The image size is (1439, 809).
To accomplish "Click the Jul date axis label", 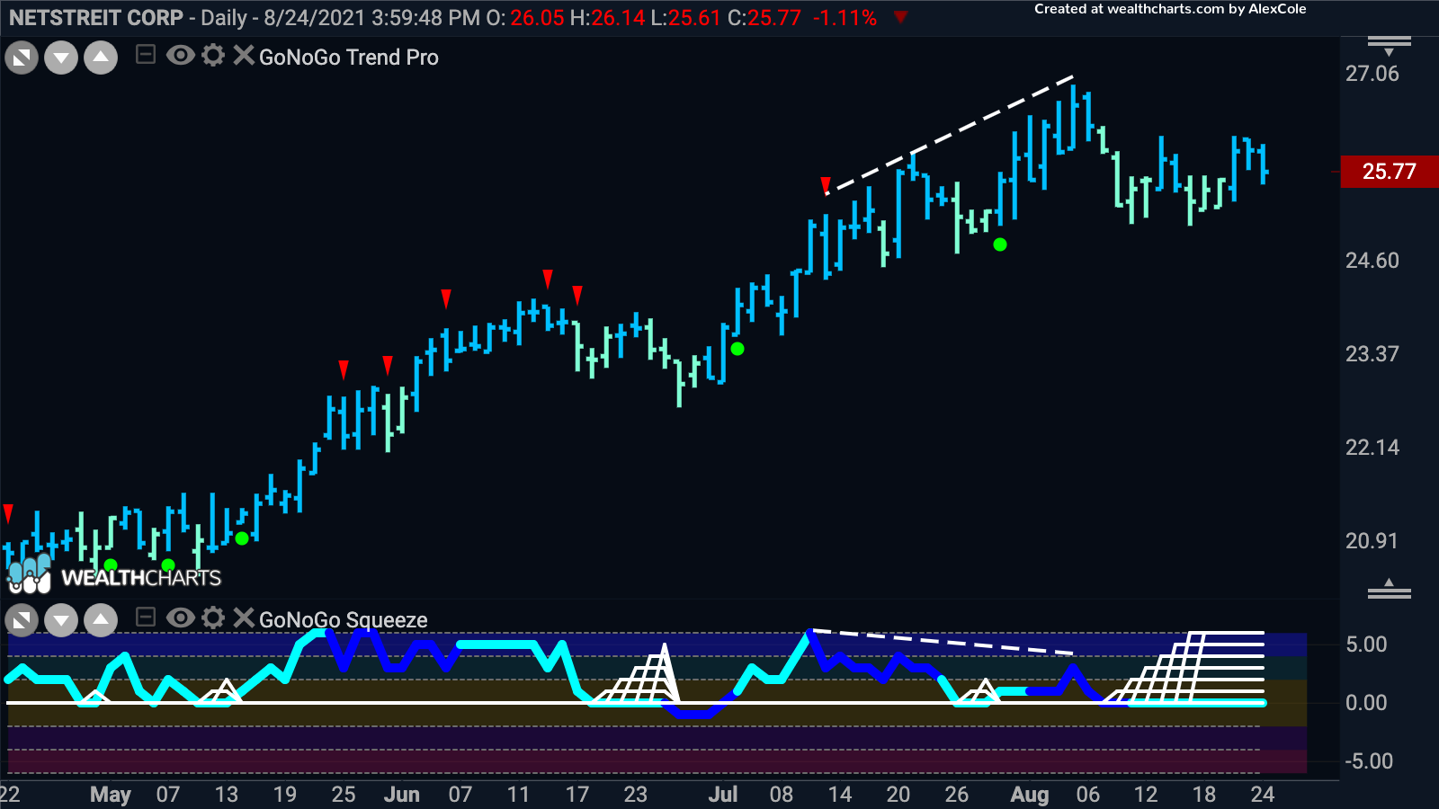I will click(723, 795).
